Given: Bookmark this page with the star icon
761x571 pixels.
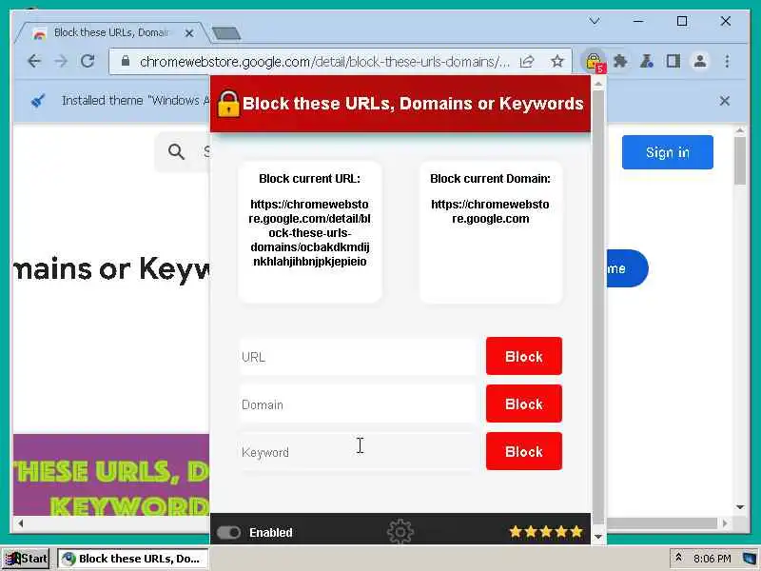Looking at the screenshot, I should point(557,61).
